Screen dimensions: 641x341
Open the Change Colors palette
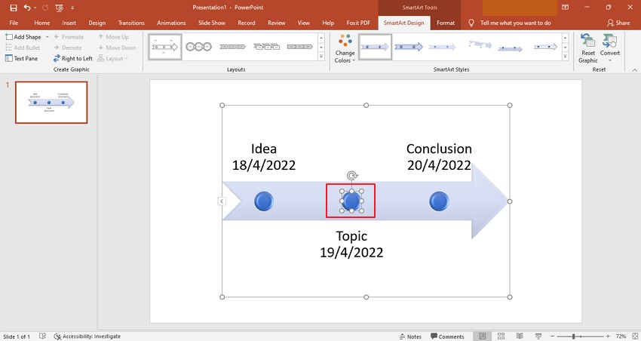tap(345, 48)
